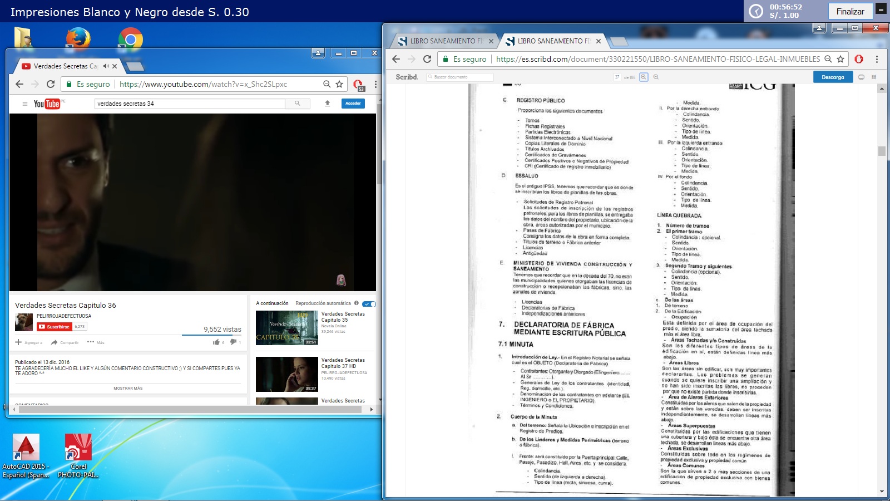Click the YouTube search magnifier button

(298, 103)
